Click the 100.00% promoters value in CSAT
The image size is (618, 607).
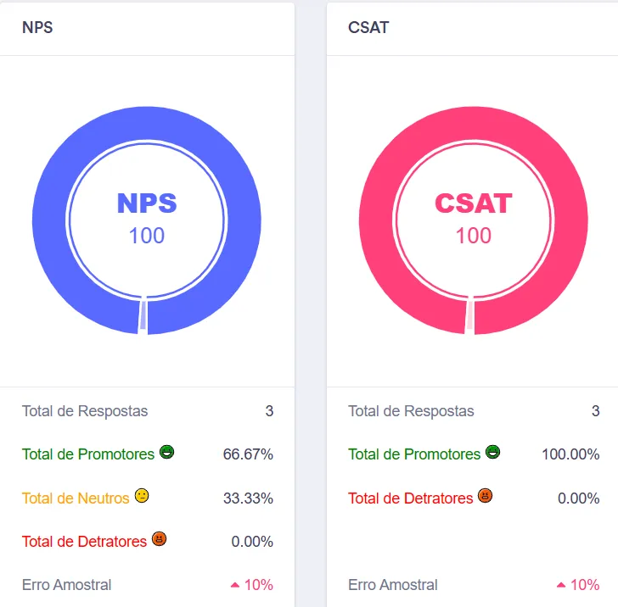[x=570, y=454]
